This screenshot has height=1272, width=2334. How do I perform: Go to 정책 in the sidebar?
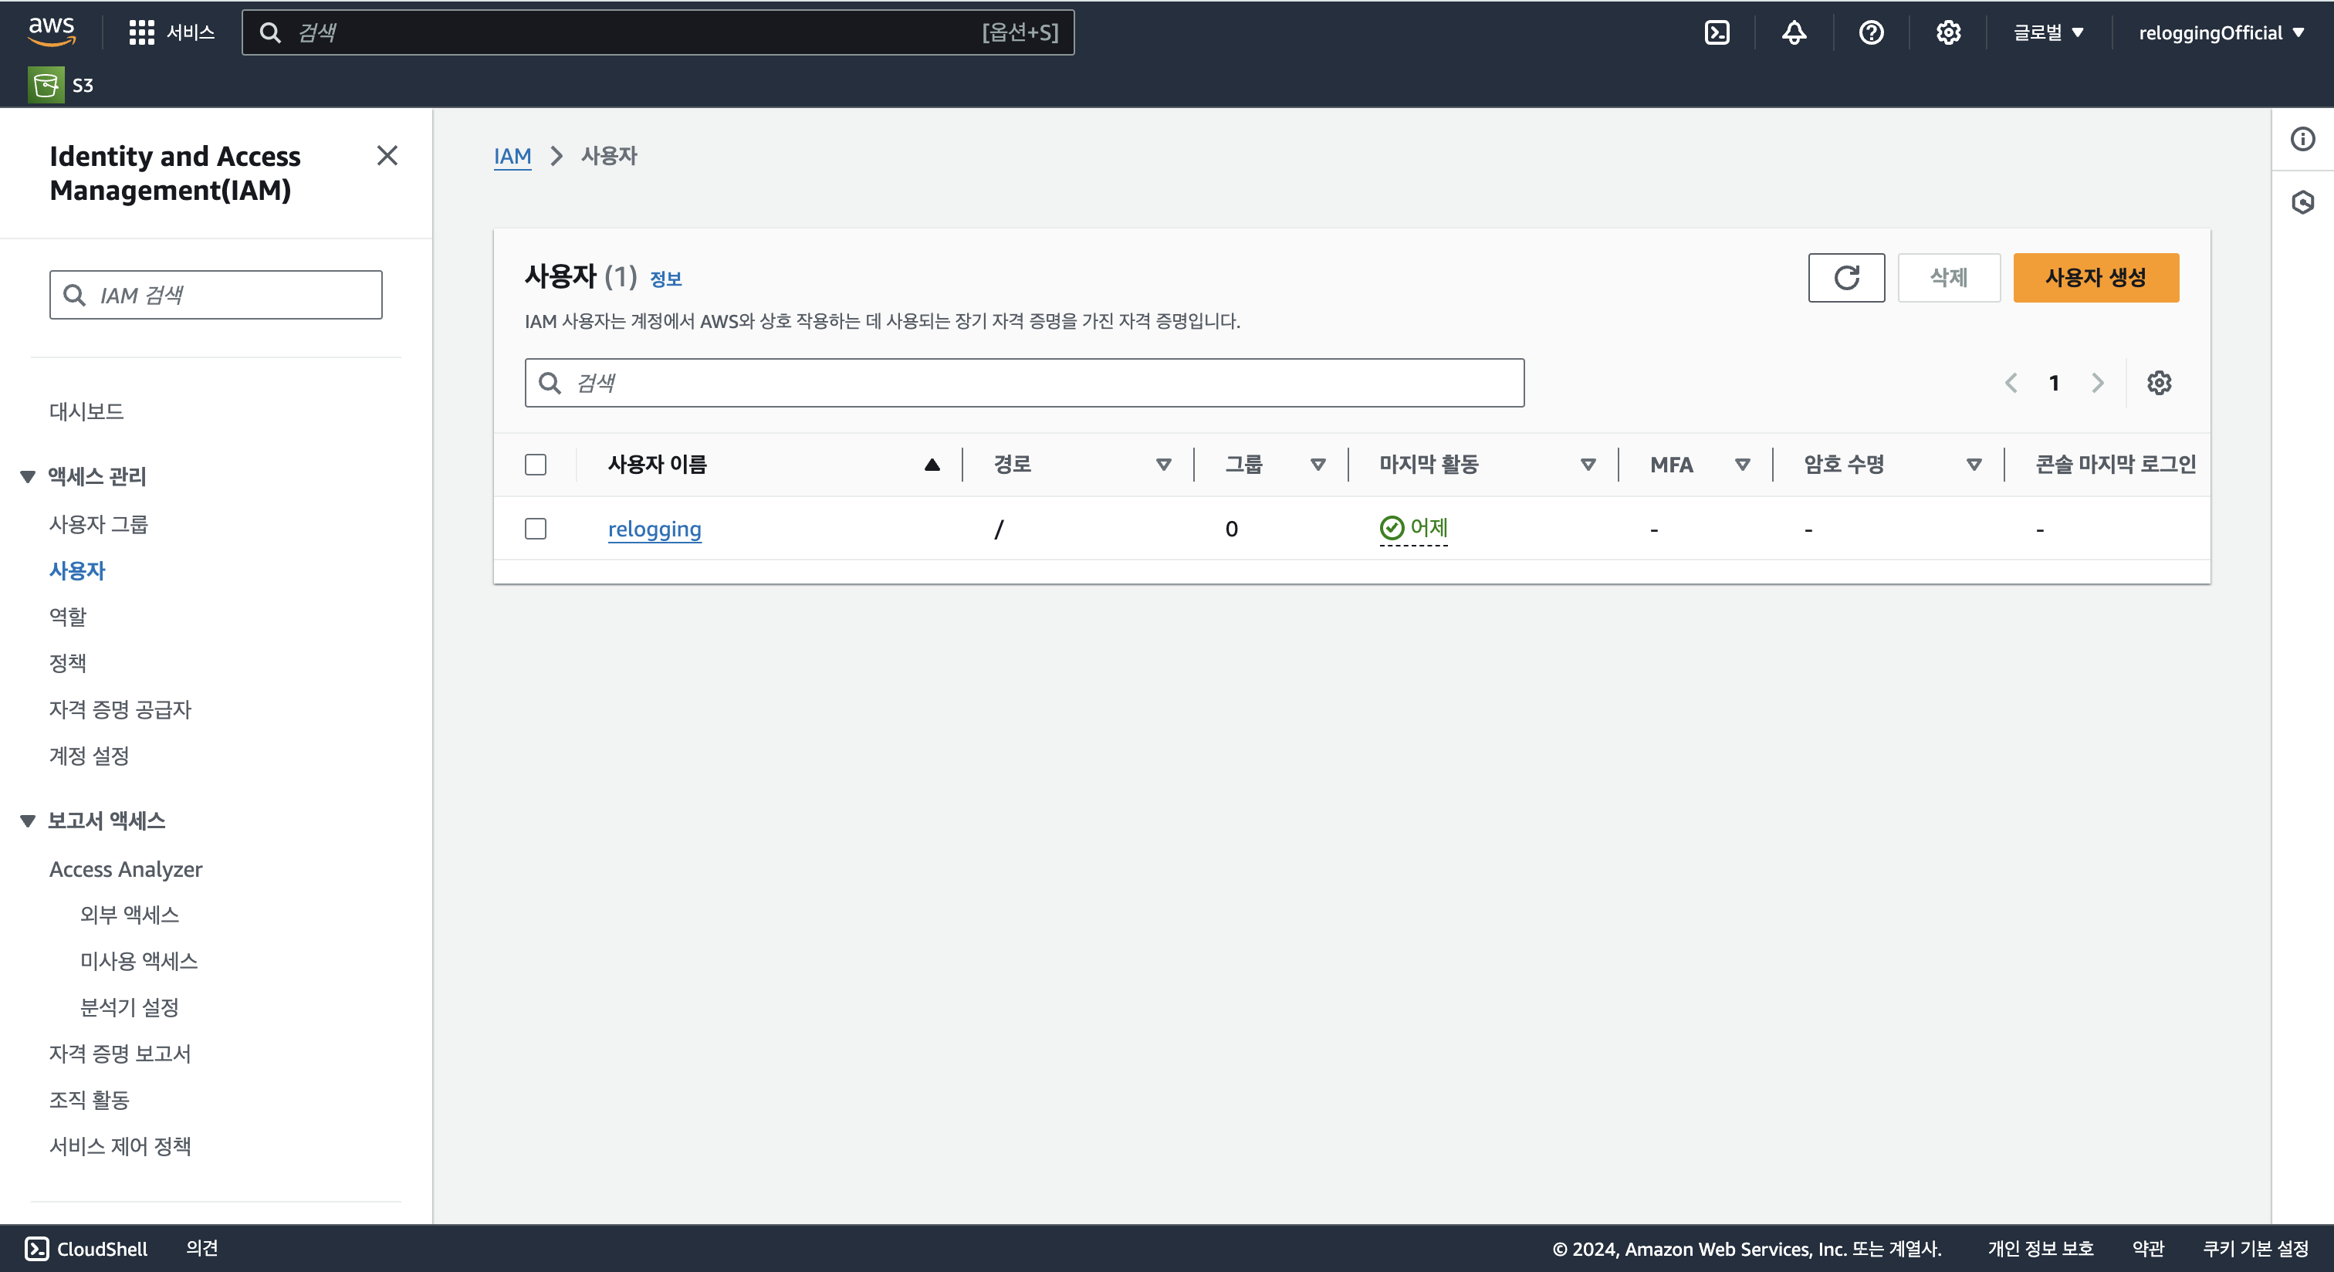[68, 663]
